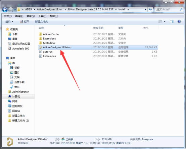Open 网络 in navigation pane
The image size is (186, 149).
click(x=13, y=101)
